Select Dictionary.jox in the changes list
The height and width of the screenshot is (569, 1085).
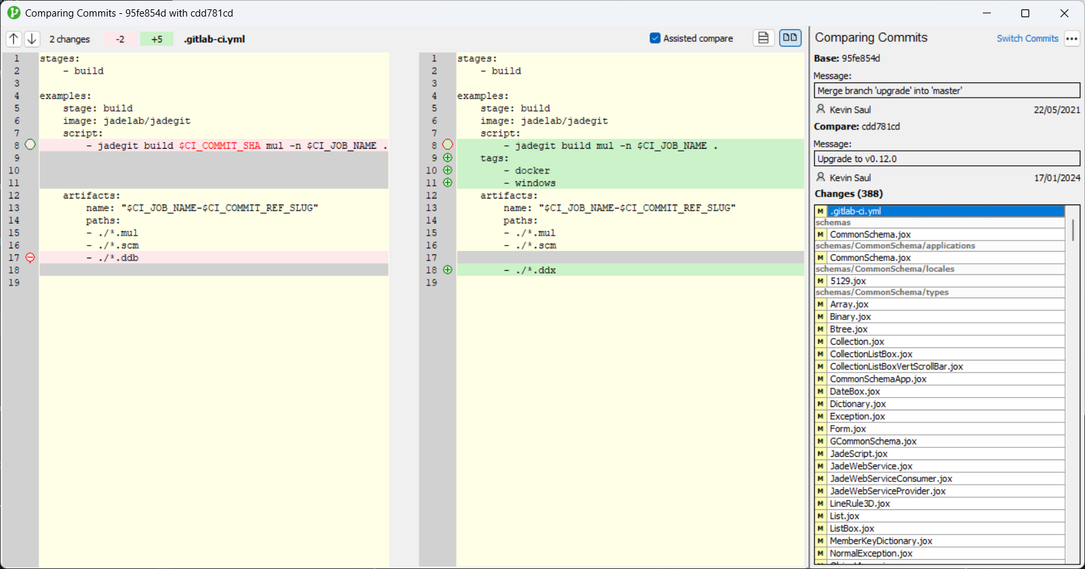pyautogui.click(x=857, y=404)
